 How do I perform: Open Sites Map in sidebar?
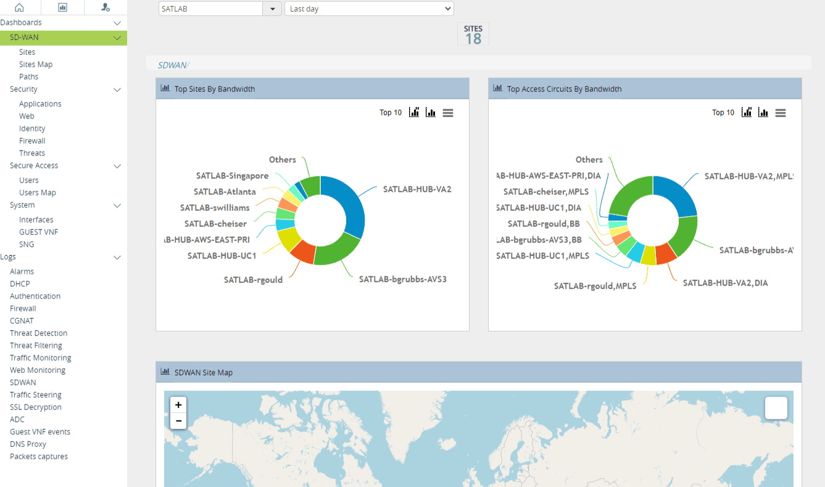click(36, 64)
